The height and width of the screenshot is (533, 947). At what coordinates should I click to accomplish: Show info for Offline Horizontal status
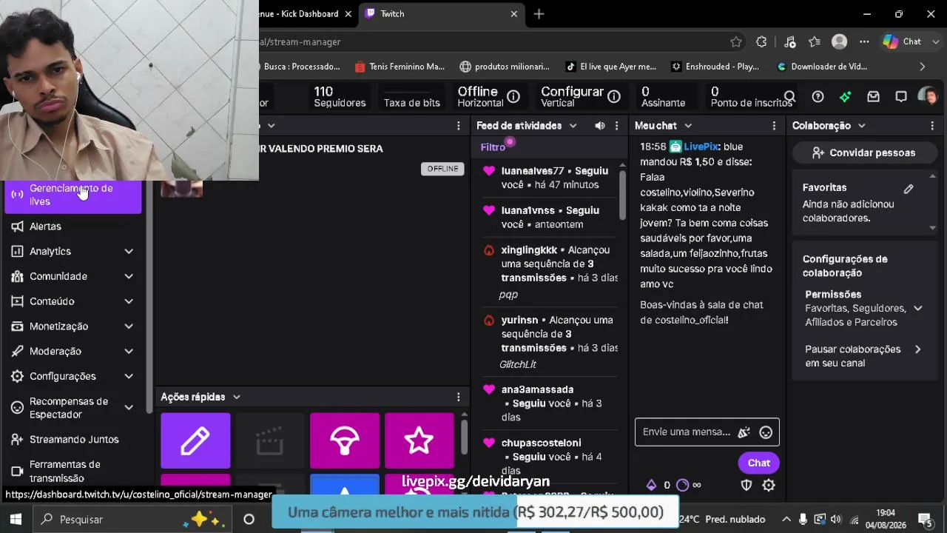click(x=513, y=96)
